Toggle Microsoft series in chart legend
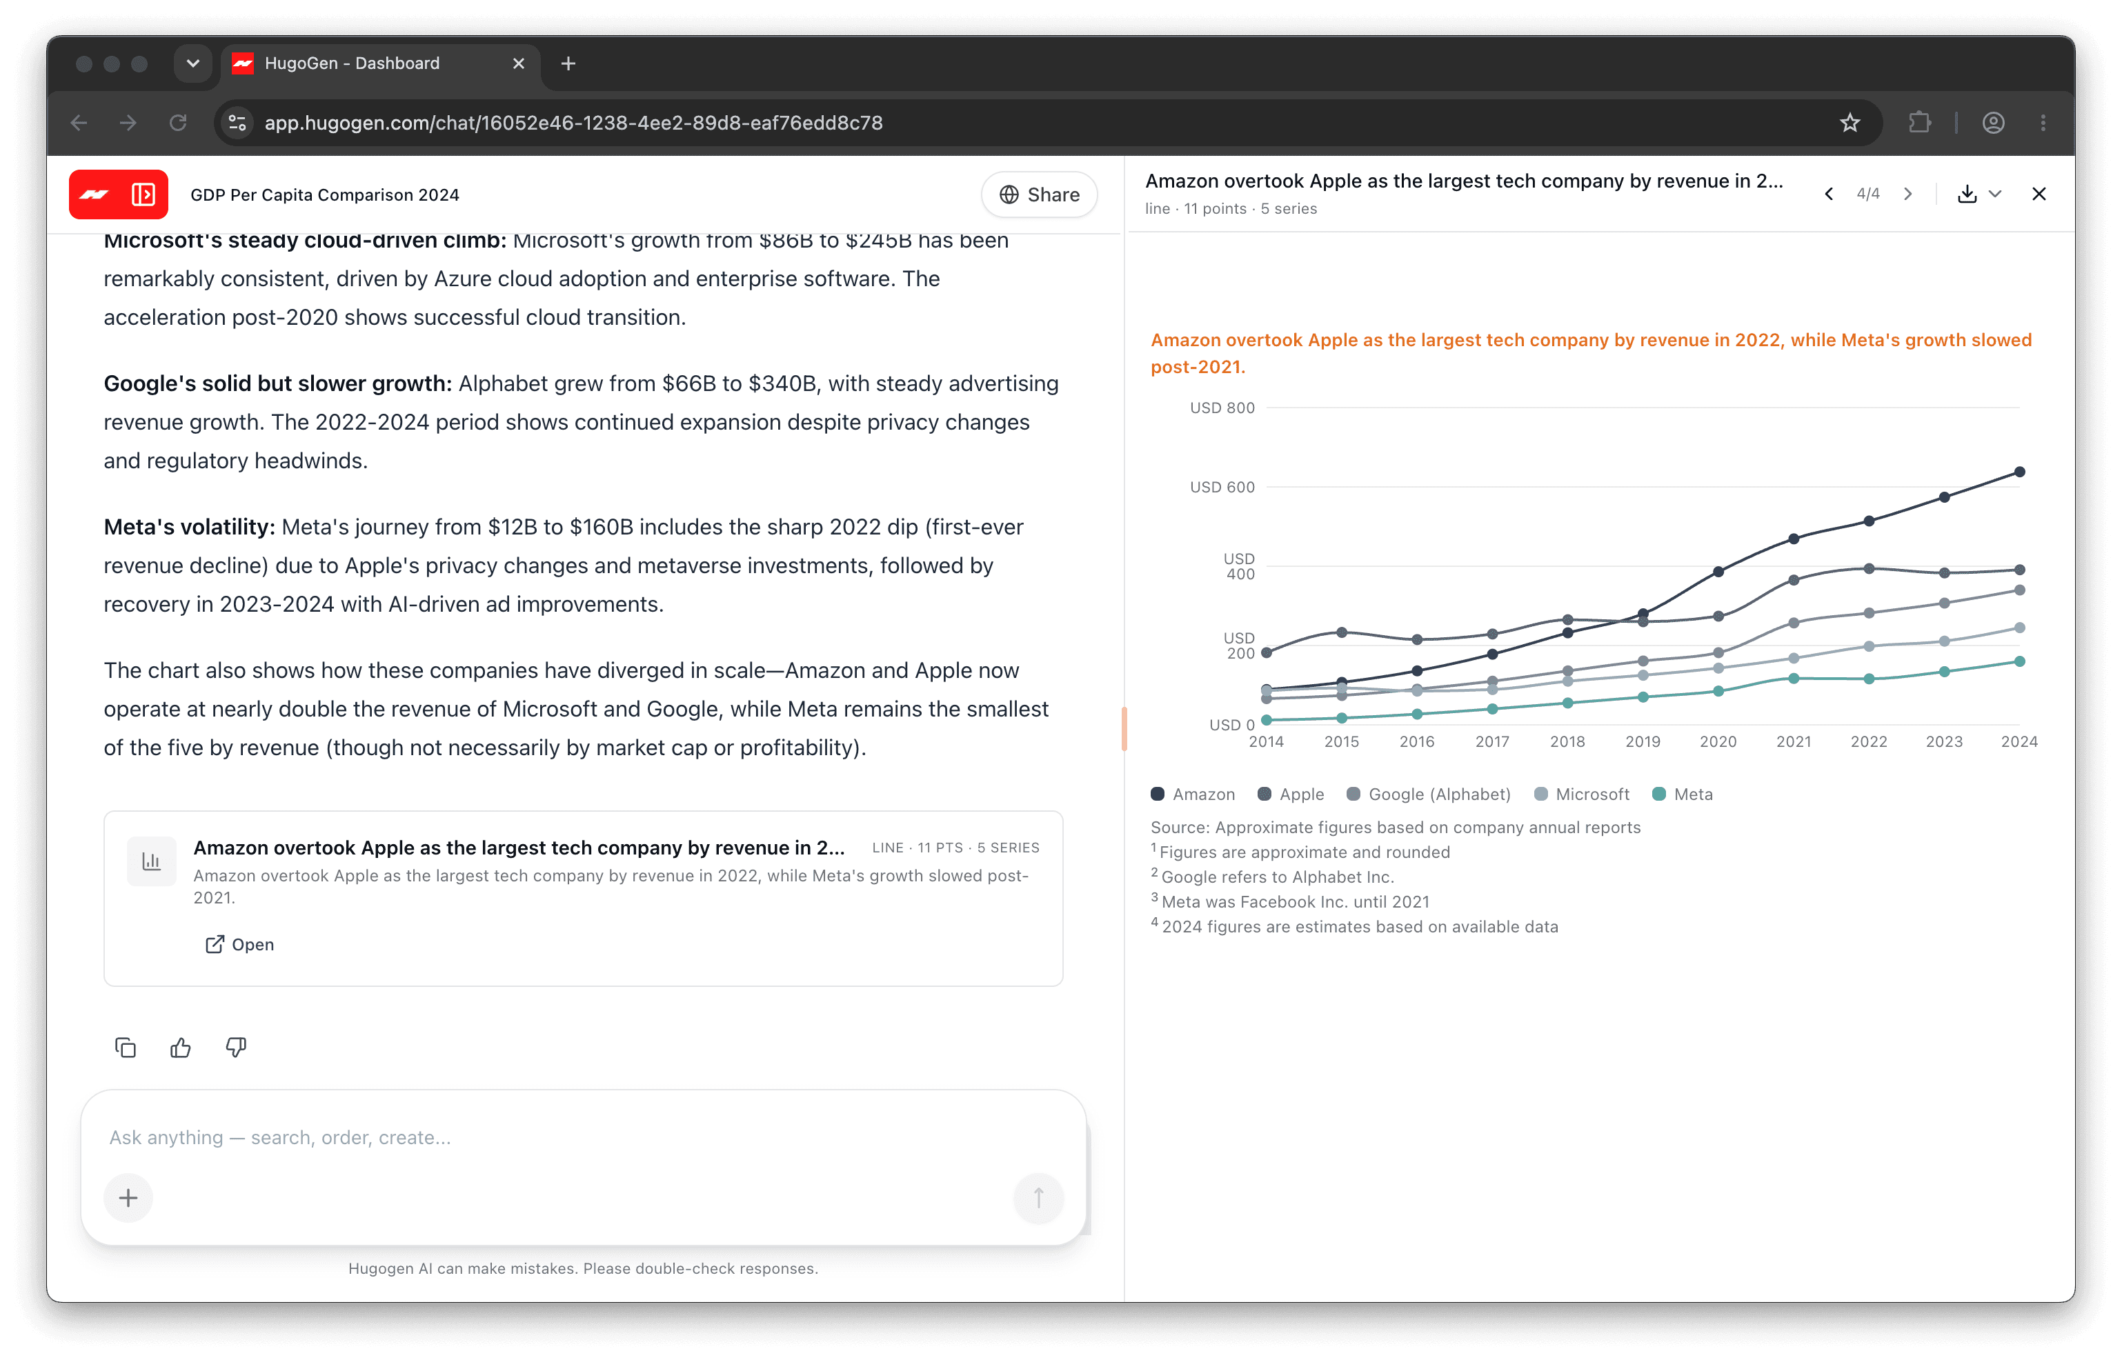 click(1581, 794)
